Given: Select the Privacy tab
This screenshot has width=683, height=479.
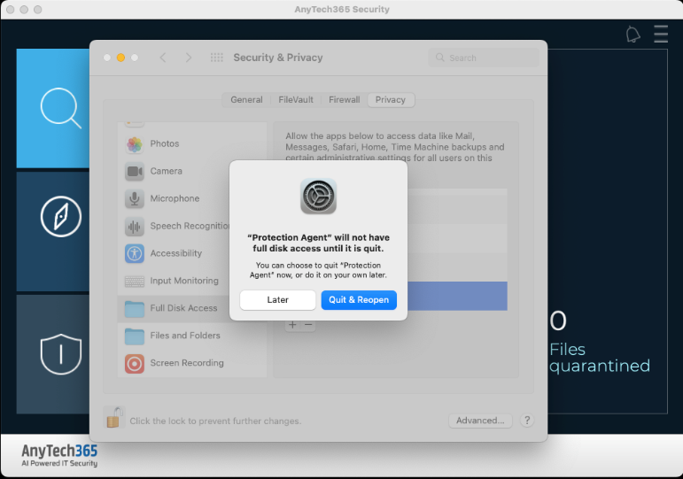Looking at the screenshot, I should (391, 100).
